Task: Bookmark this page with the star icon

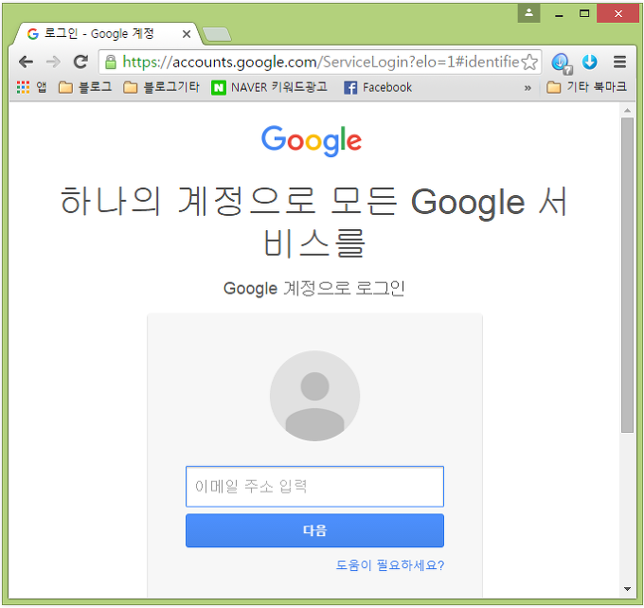Action: coord(529,63)
